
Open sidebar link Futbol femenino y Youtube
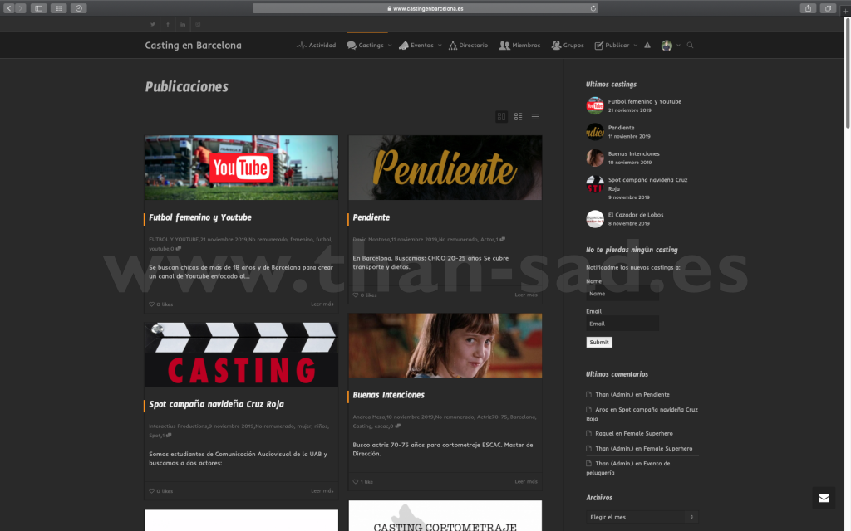[645, 102]
